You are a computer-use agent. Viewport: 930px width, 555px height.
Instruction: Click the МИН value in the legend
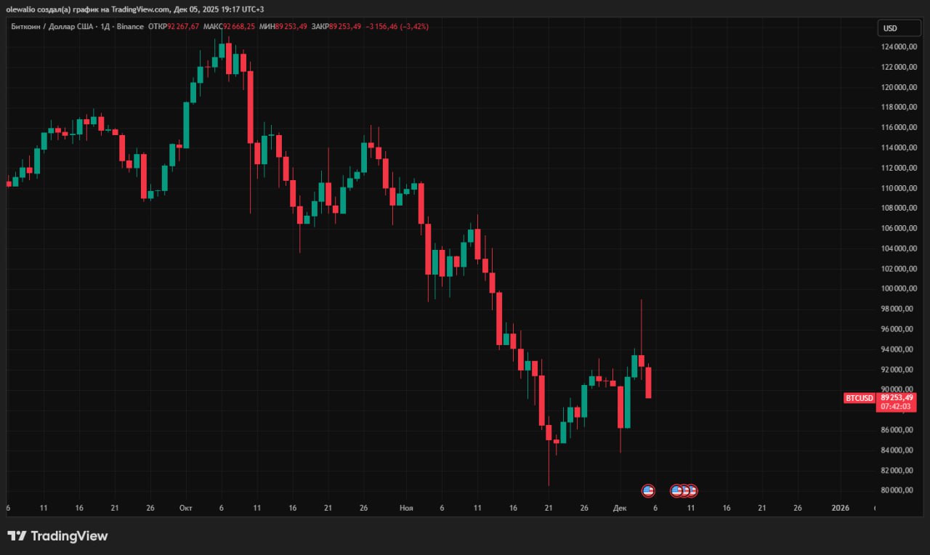pos(290,26)
